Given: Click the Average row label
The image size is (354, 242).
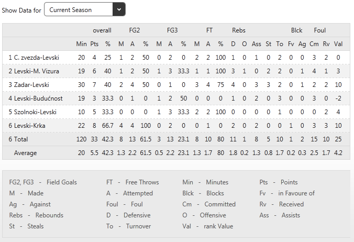Looking at the screenshot, I should coord(25,153).
